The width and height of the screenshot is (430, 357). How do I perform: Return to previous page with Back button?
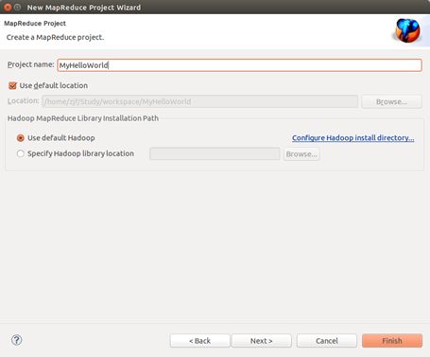point(199,341)
